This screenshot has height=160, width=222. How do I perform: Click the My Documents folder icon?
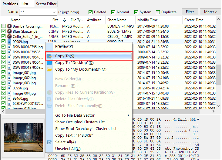(x=49, y=69)
